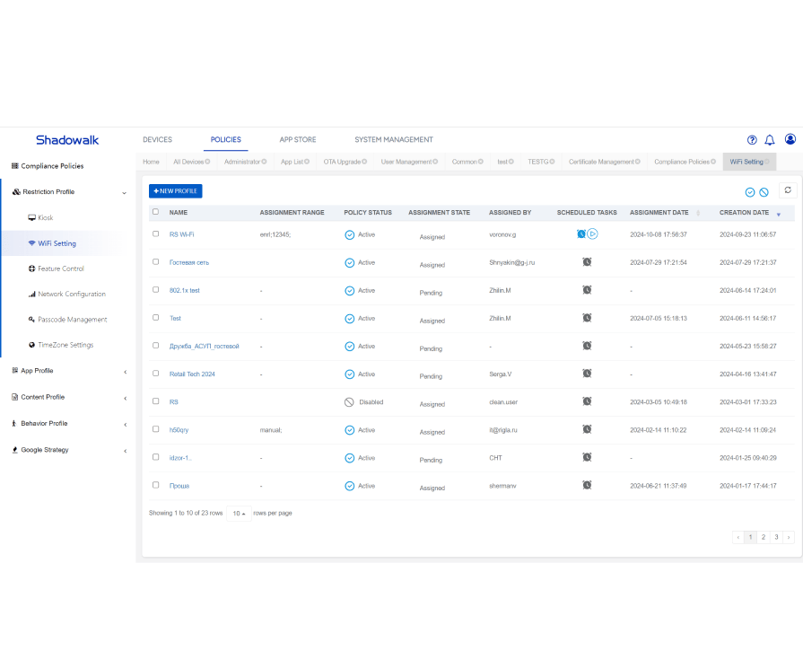Open the alarm-clock scheduled task for RS Wi-Fi
803x669 pixels.
pyautogui.click(x=581, y=234)
